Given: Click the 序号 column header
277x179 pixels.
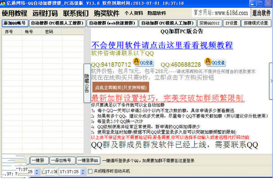Looking at the screenshot, I should pyautogui.click(x=12, y=32).
